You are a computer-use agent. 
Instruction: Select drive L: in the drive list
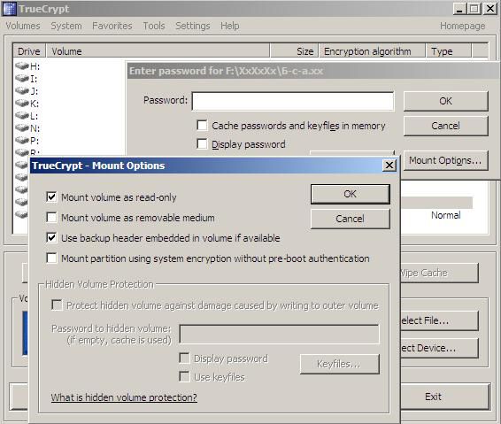click(x=27, y=116)
